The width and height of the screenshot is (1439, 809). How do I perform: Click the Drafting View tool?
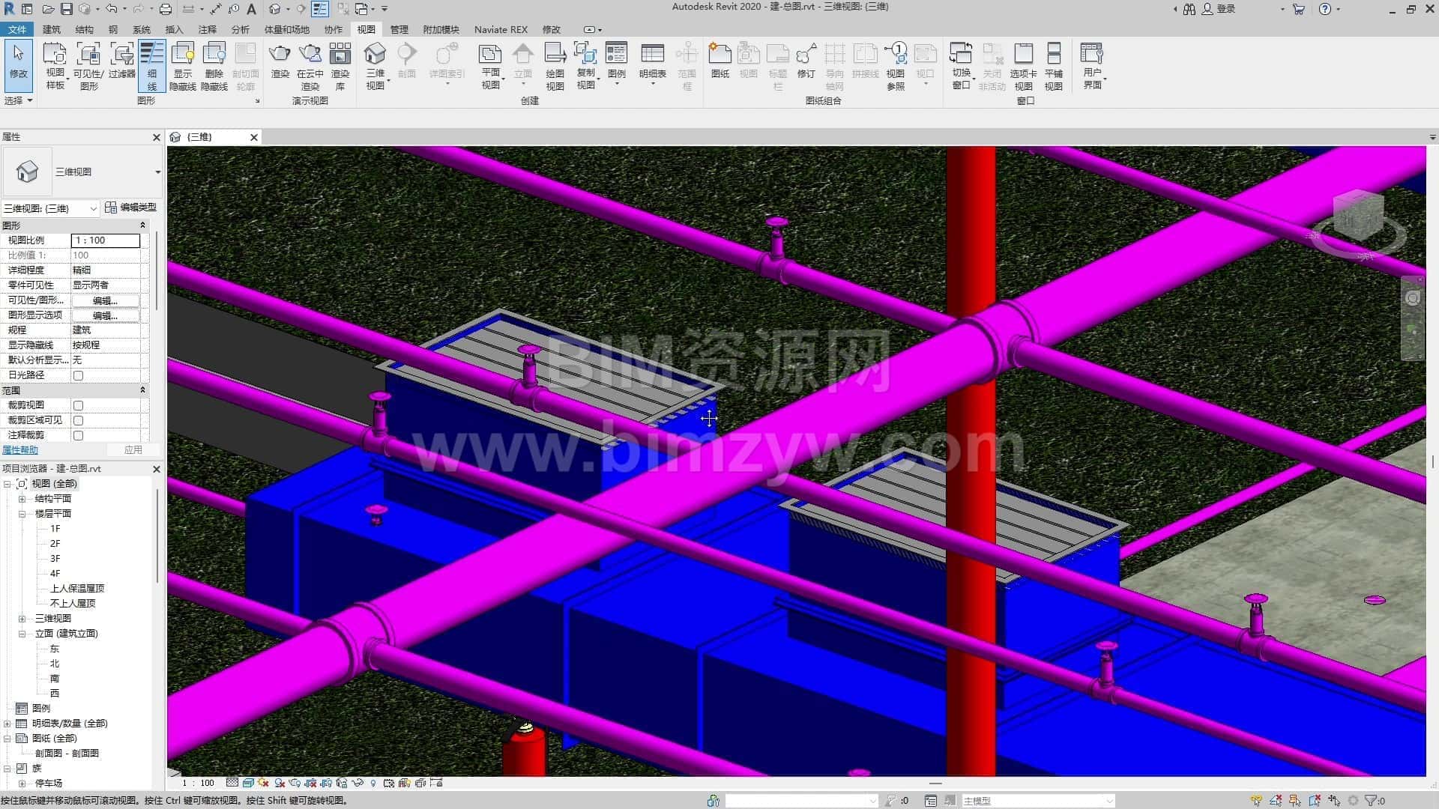tap(555, 66)
